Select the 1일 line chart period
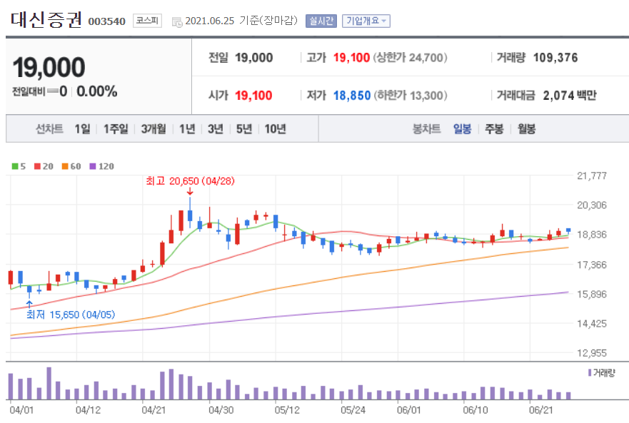The width and height of the screenshot is (629, 423). [82, 128]
